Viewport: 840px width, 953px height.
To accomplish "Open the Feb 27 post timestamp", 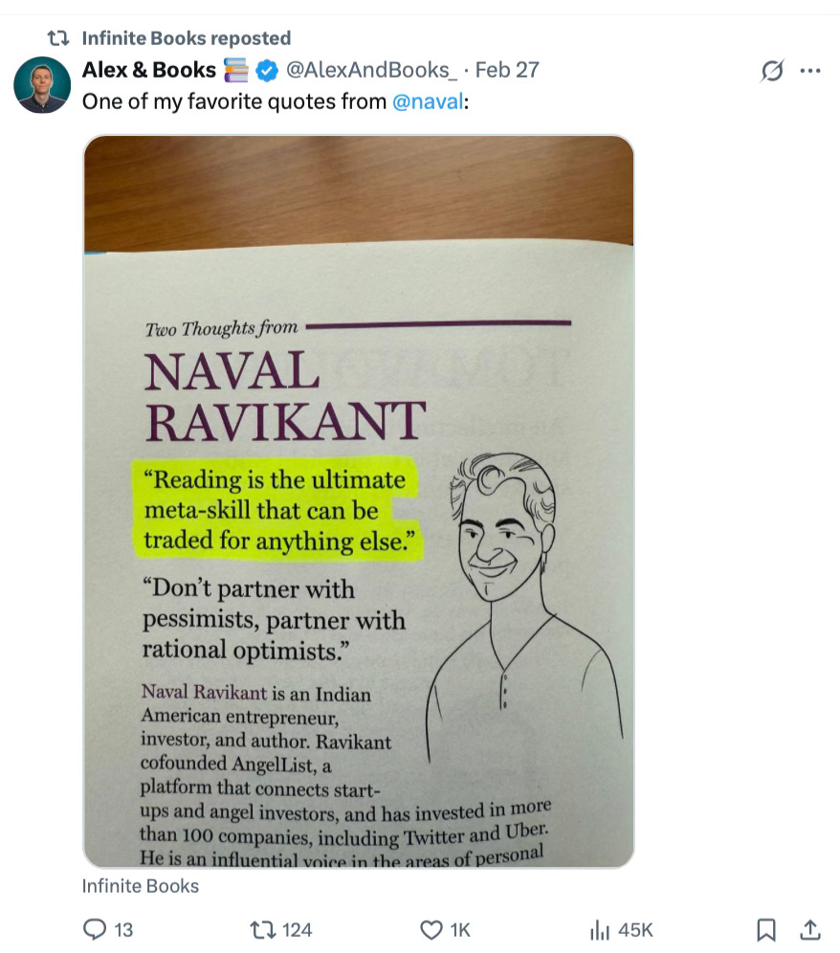I will tap(507, 70).
